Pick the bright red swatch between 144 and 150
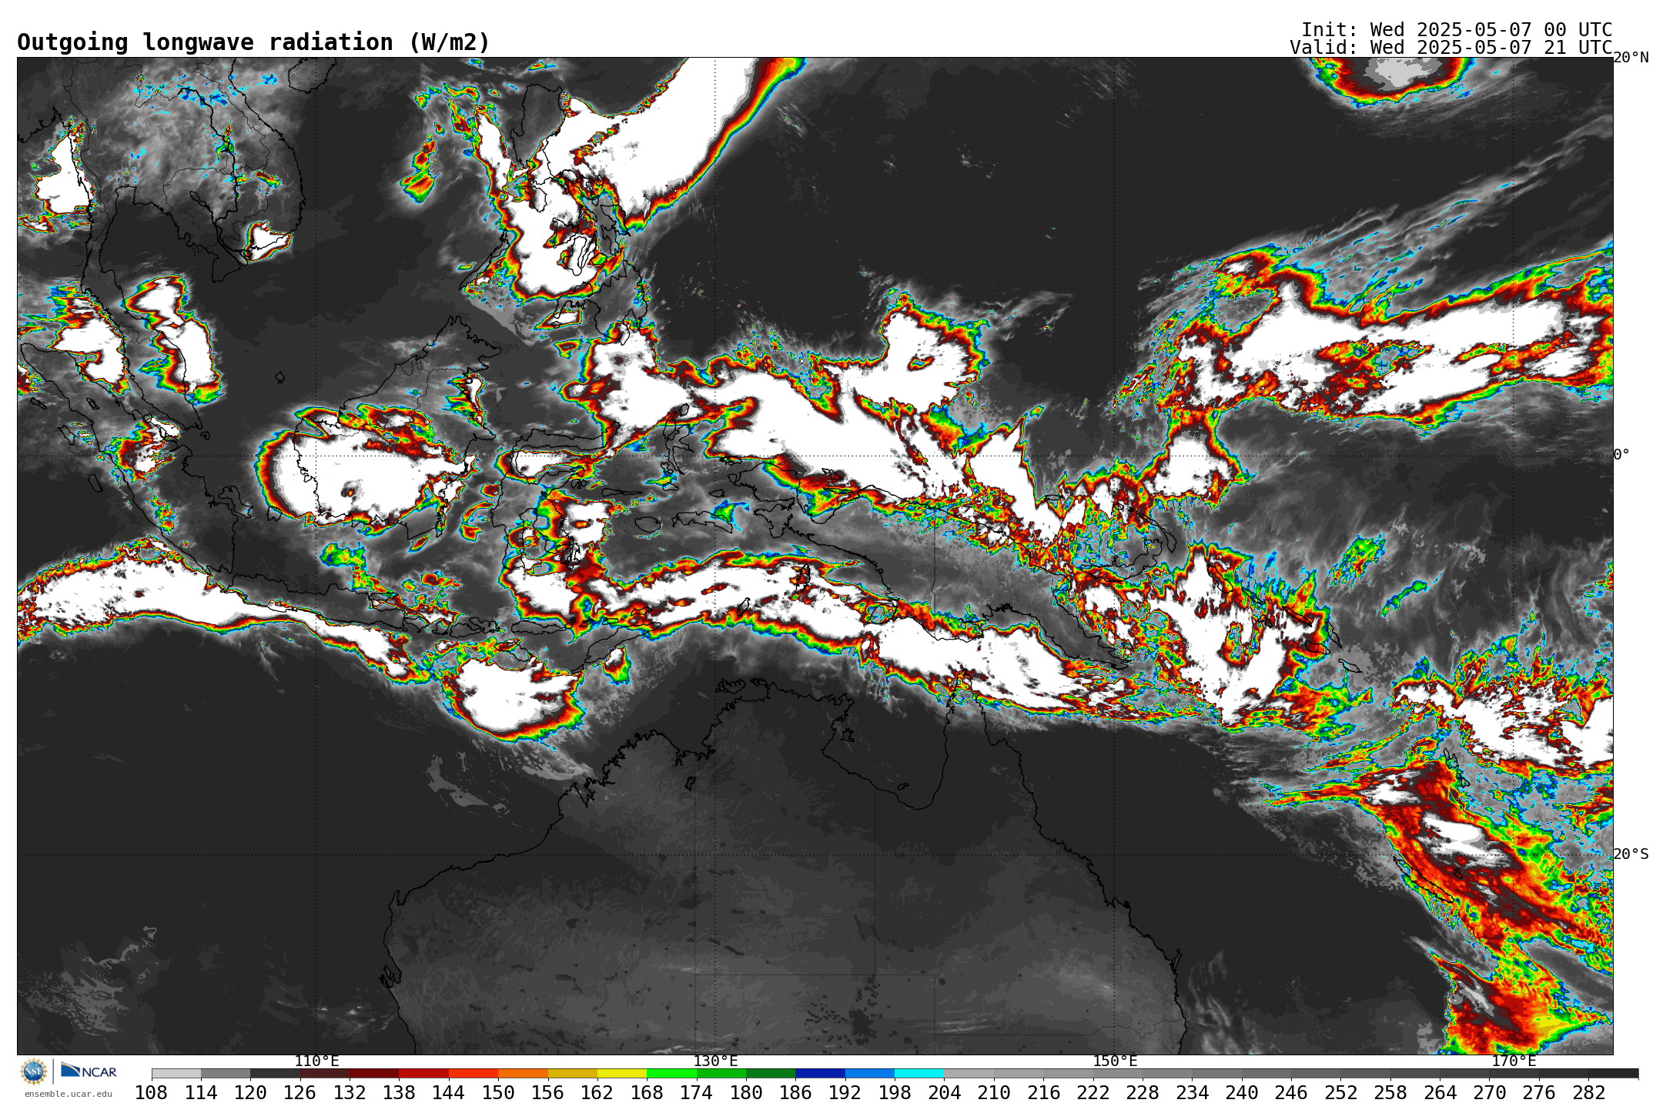Image resolution: width=1663 pixels, height=1103 pixels. 473,1074
